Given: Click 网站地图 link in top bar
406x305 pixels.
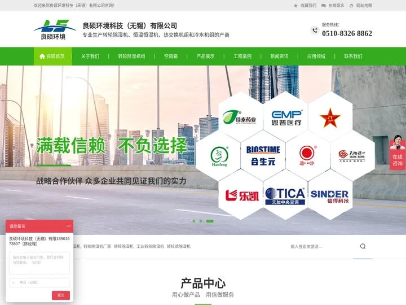Looking at the screenshot, I should [x=364, y=6].
